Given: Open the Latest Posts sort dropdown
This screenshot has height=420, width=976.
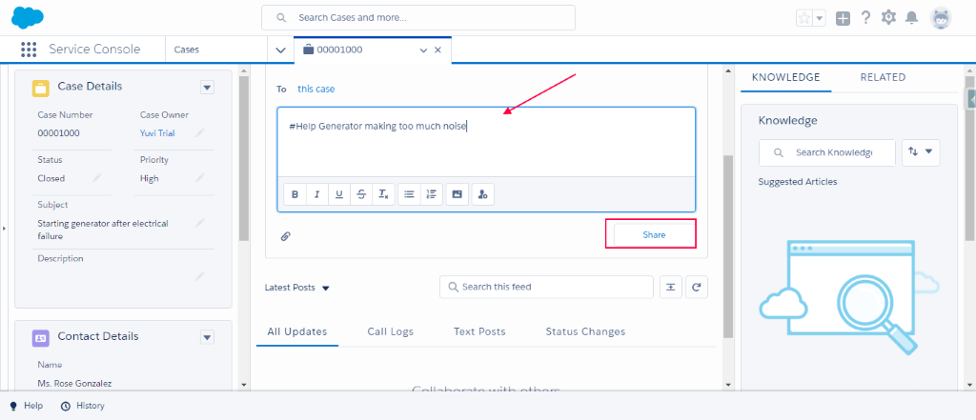Looking at the screenshot, I should 297,288.
